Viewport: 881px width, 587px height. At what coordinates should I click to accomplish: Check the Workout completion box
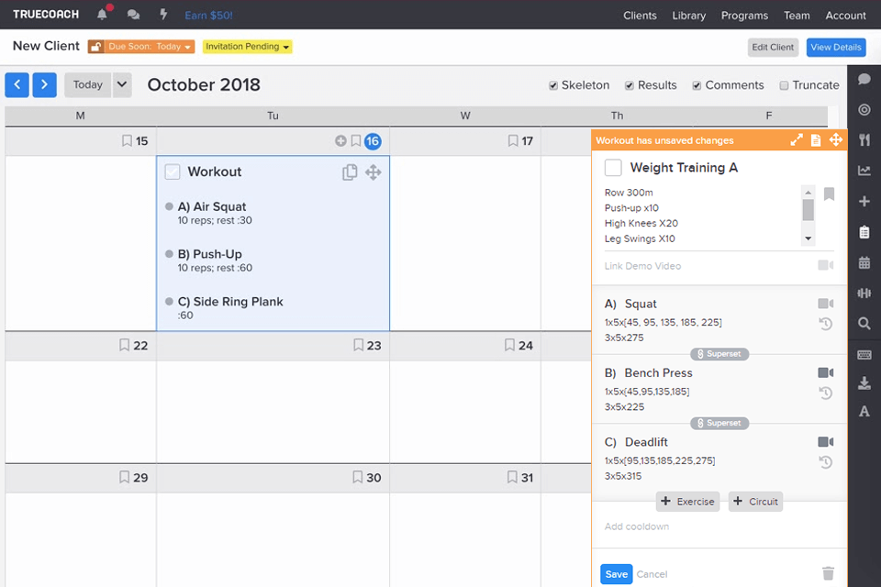click(173, 172)
